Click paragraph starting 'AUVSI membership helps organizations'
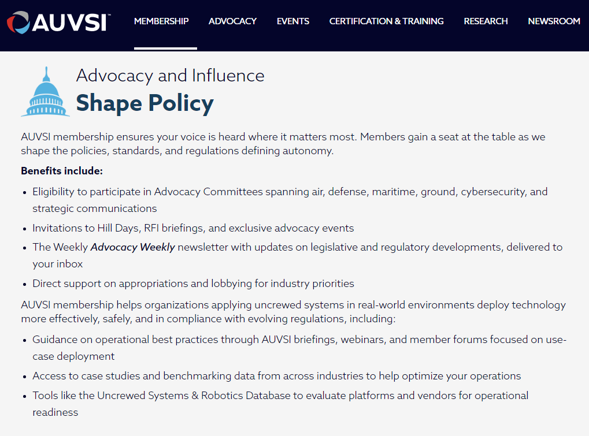The image size is (589, 436). point(294,312)
